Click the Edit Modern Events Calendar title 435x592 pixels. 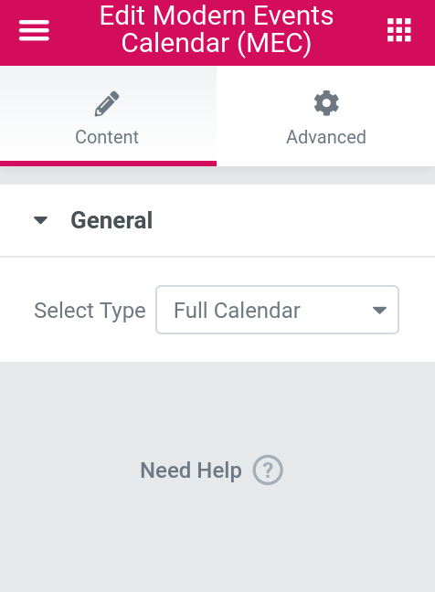pos(217,29)
